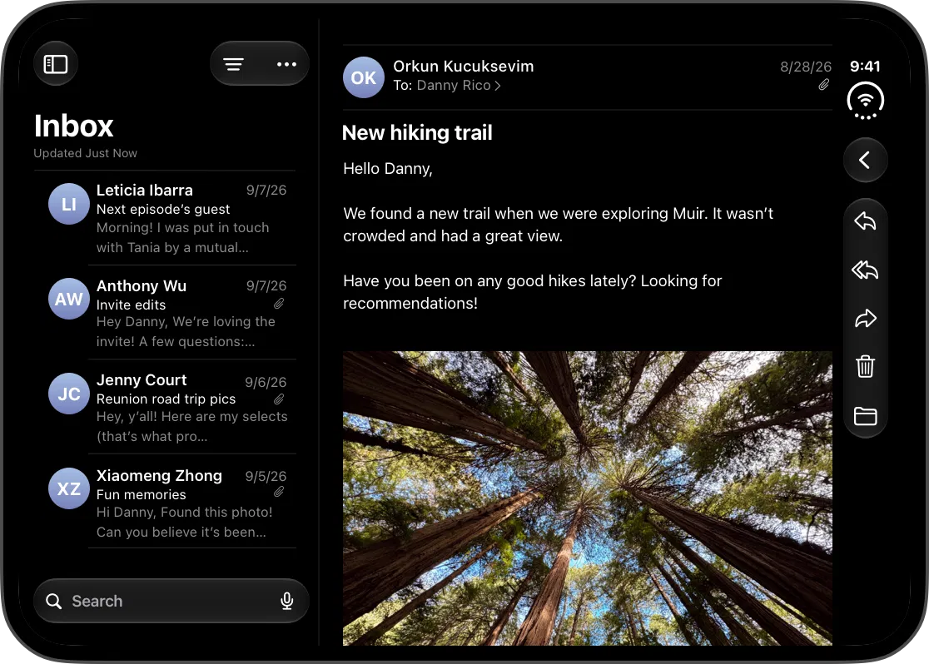Click the back chevron button

pyautogui.click(x=865, y=160)
